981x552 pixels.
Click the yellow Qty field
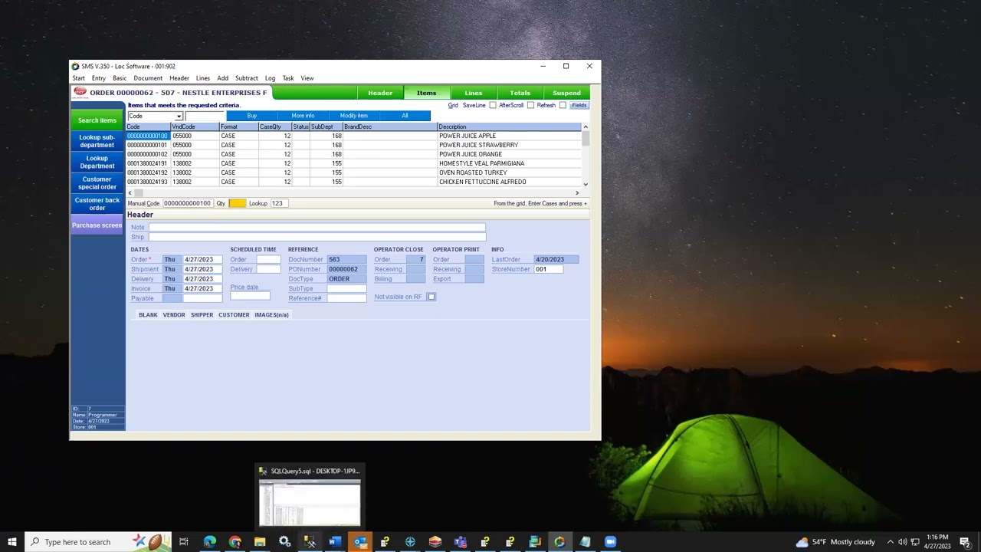pos(237,203)
